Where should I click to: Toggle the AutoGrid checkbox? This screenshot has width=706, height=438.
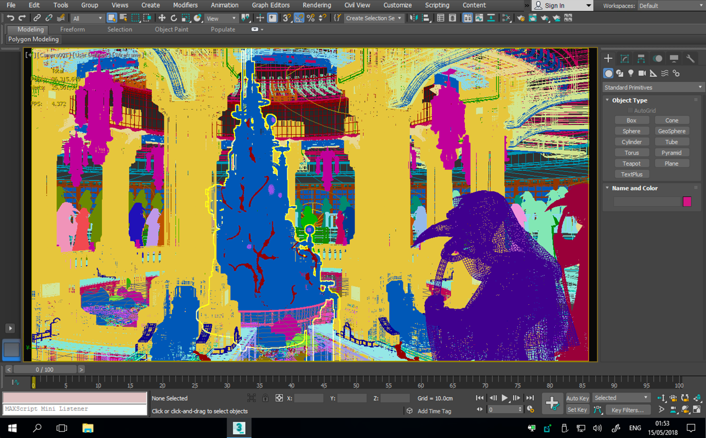(x=630, y=111)
